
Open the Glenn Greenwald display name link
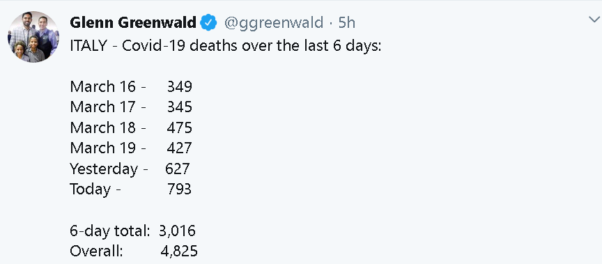[133, 23]
